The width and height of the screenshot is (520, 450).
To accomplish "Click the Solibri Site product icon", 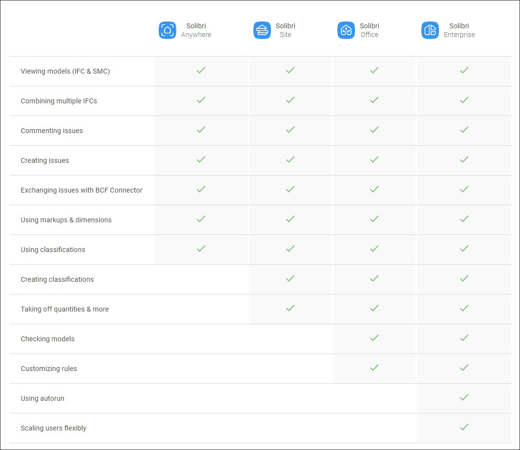I will 262,30.
